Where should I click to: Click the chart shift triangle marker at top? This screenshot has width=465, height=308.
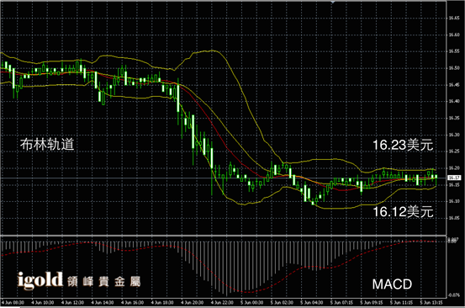(x=333, y=2)
